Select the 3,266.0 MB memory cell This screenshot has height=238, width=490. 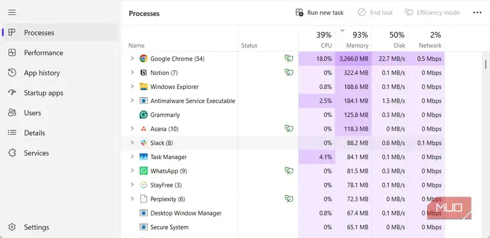pyautogui.click(x=353, y=58)
